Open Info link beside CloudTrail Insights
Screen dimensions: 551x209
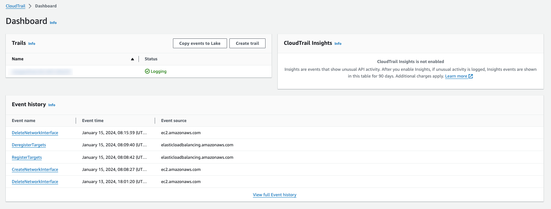point(338,44)
